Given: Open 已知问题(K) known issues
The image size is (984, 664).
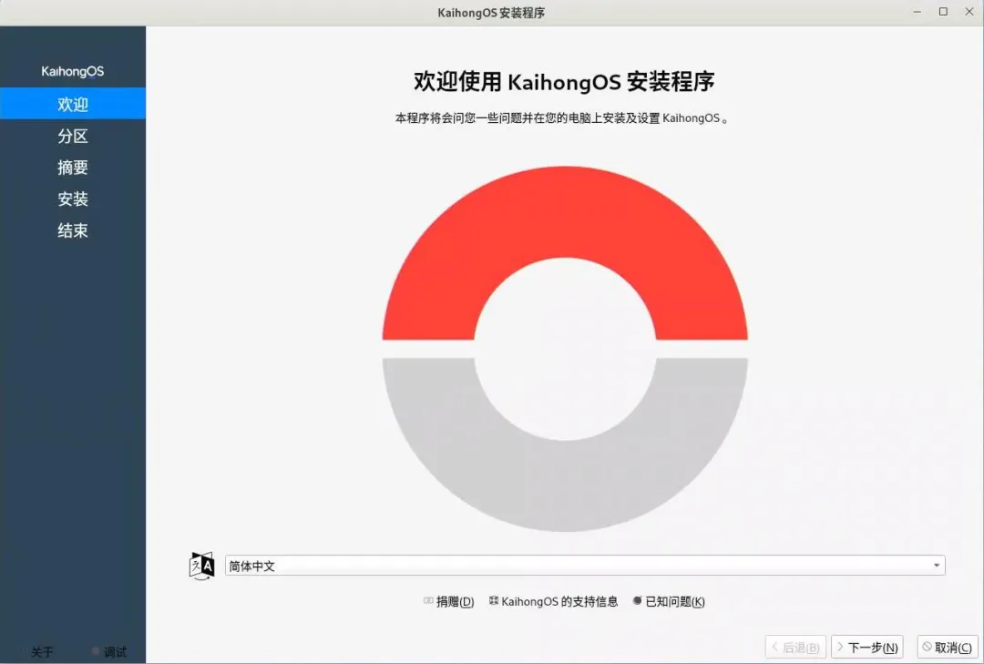Looking at the screenshot, I should tap(669, 601).
